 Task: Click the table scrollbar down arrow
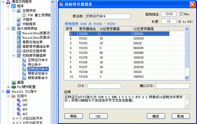click(x=187, y=78)
